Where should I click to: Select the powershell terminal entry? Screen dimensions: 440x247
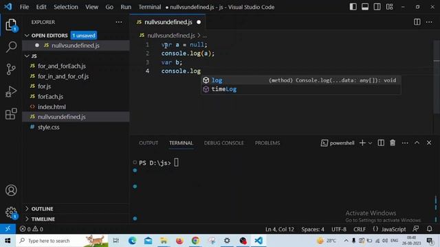click(x=338, y=143)
